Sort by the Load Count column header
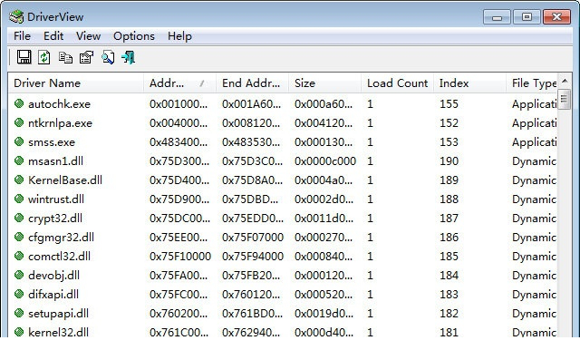The width and height of the screenshot is (580, 350). click(x=397, y=83)
